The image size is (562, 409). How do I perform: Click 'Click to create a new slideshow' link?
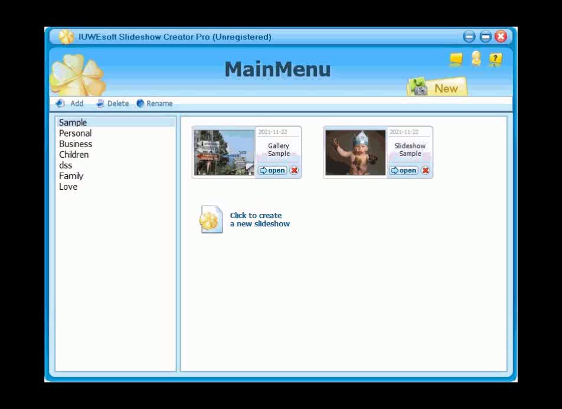tap(260, 219)
